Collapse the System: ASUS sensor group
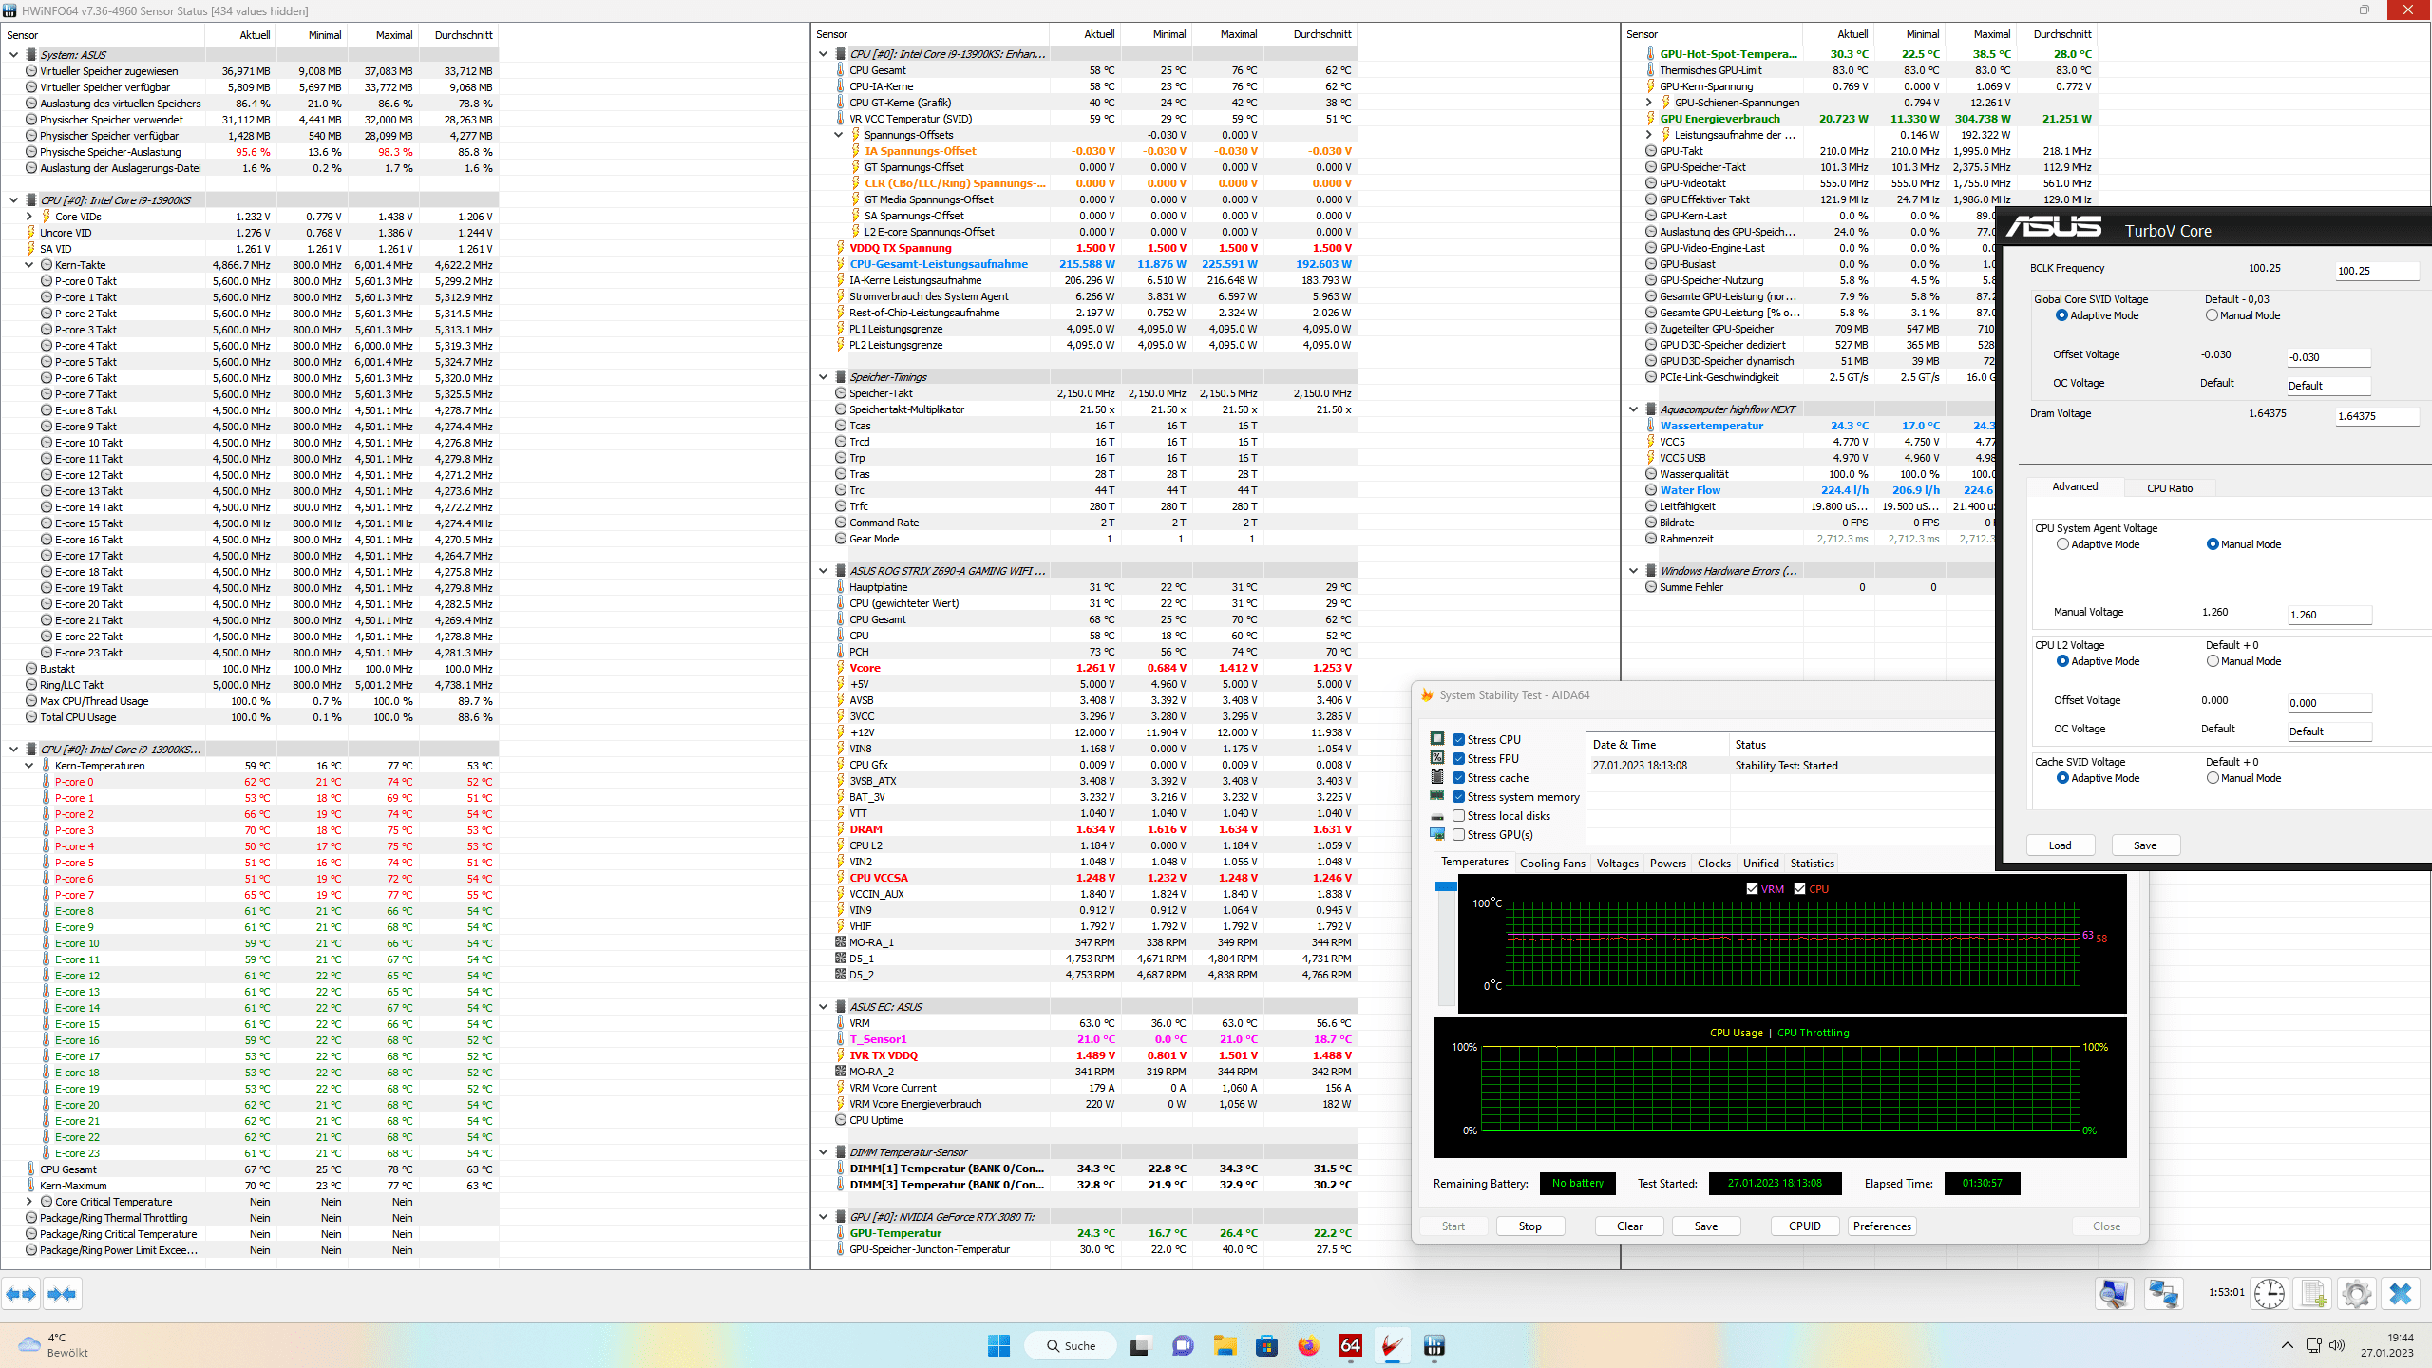 click(x=14, y=55)
